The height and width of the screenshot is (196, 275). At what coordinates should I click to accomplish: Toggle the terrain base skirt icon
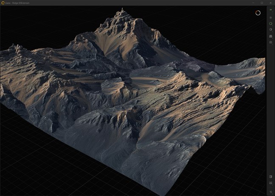point(271,36)
